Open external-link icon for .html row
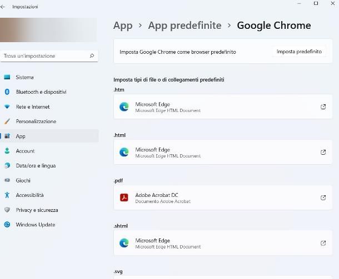339x279 pixels. pos(323,152)
